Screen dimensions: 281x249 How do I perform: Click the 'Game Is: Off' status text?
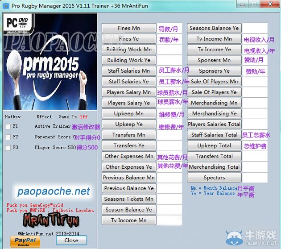[x=73, y=117]
